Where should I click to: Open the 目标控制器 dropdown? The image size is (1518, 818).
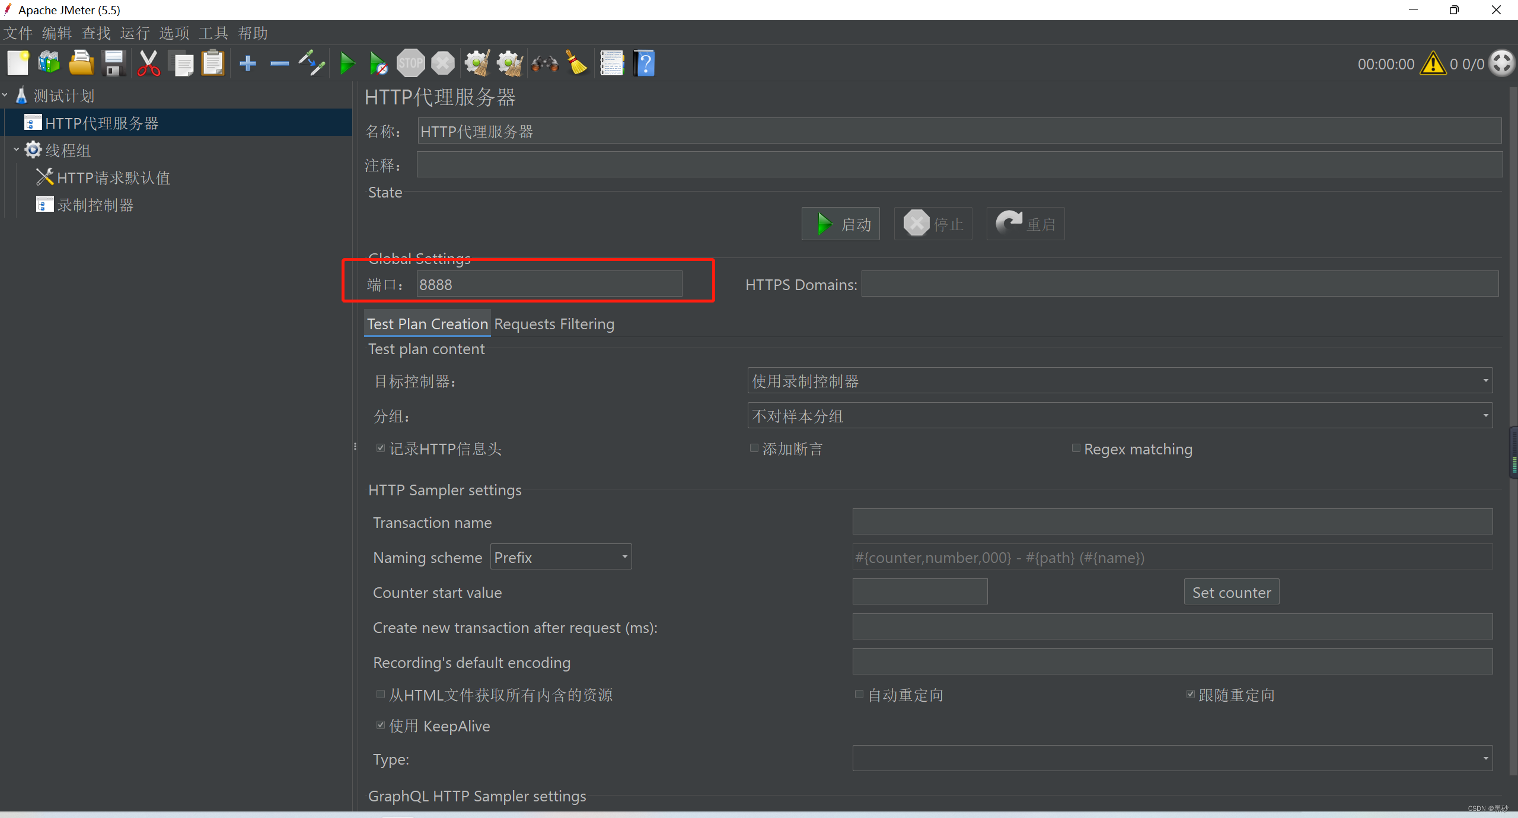click(x=1119, y=381)
